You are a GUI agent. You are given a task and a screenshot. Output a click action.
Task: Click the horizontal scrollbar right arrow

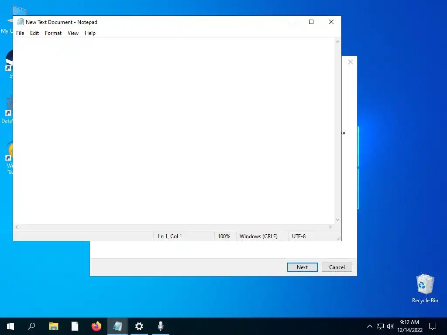point(330,227)
